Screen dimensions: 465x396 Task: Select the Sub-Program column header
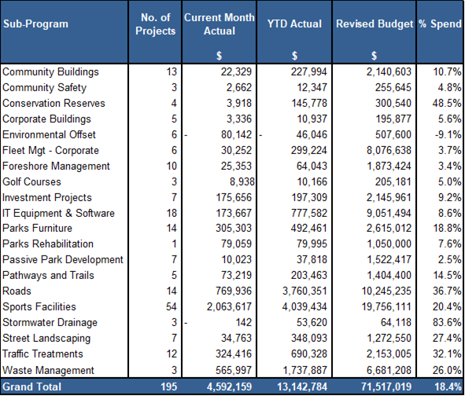pyautogui.click(x=35, y=24)
